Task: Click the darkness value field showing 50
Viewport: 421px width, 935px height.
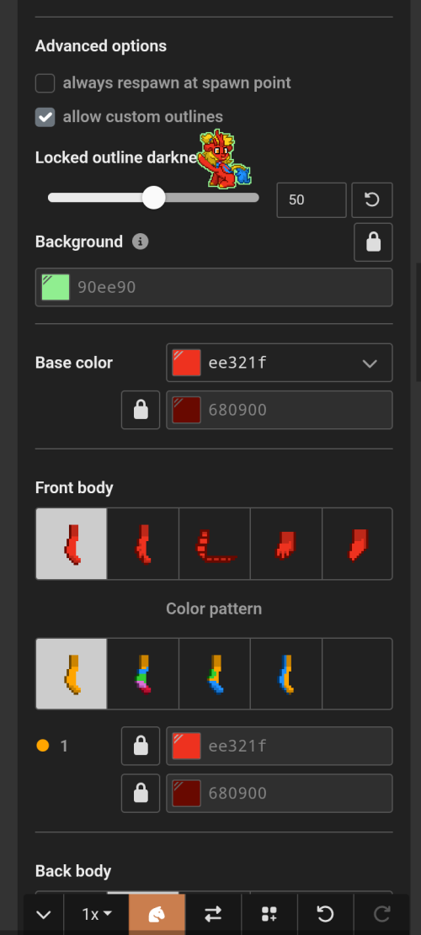Action: pyautogui.click(x=312, y=199)
